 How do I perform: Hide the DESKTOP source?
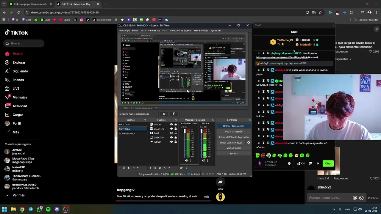[x=171, y=137]
